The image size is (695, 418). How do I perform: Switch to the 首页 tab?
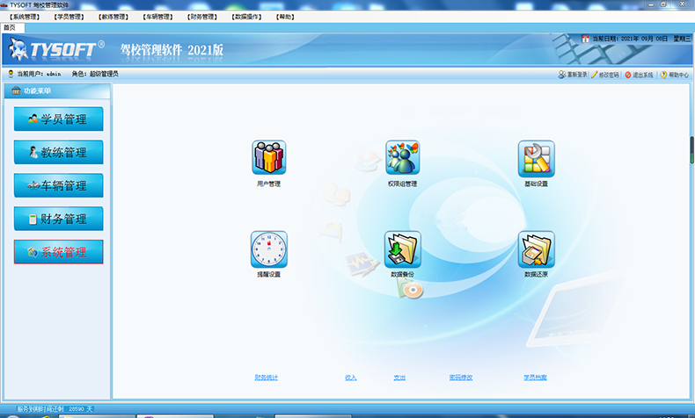9,27
